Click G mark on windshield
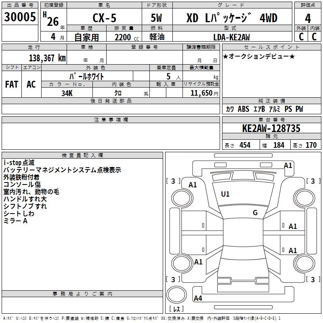 coord(255,213)
